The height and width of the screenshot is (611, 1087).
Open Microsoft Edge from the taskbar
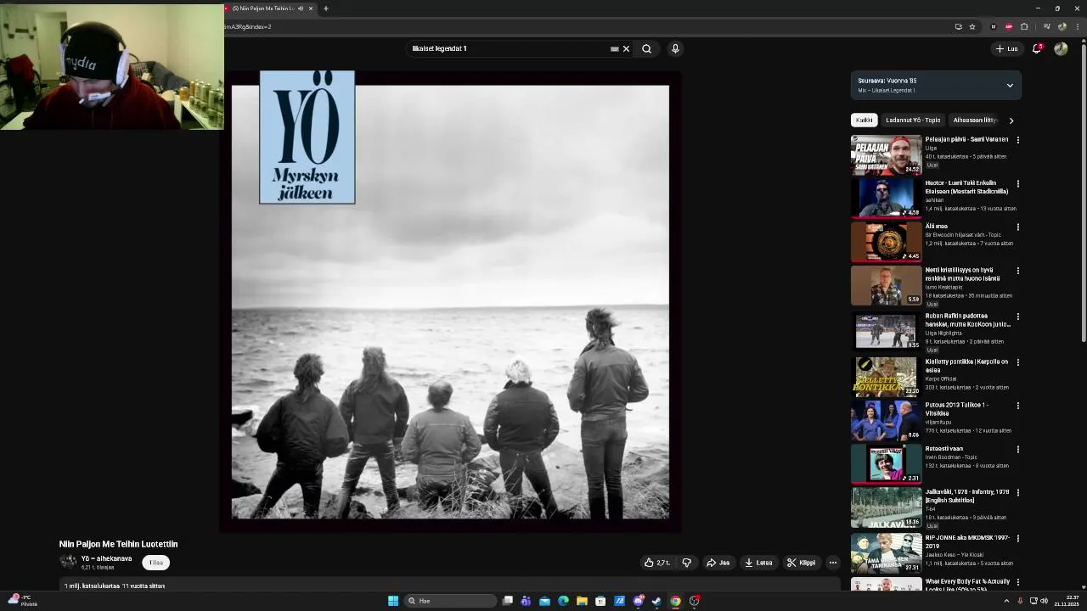(563, 601)
